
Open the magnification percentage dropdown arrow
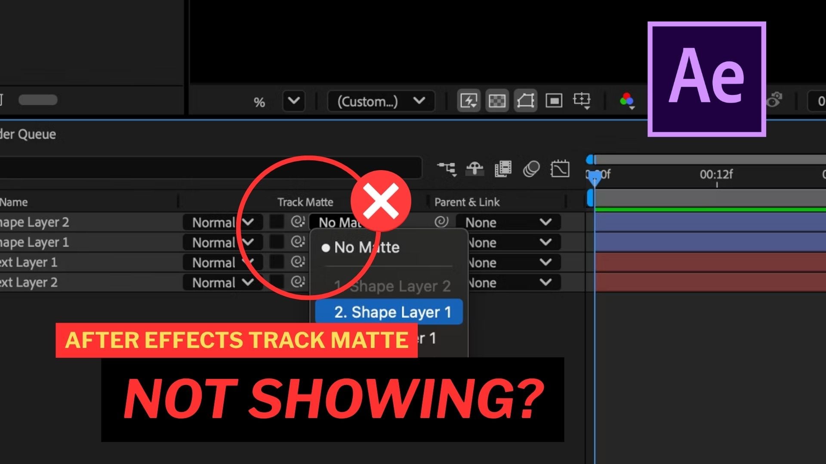click(294, 101)
